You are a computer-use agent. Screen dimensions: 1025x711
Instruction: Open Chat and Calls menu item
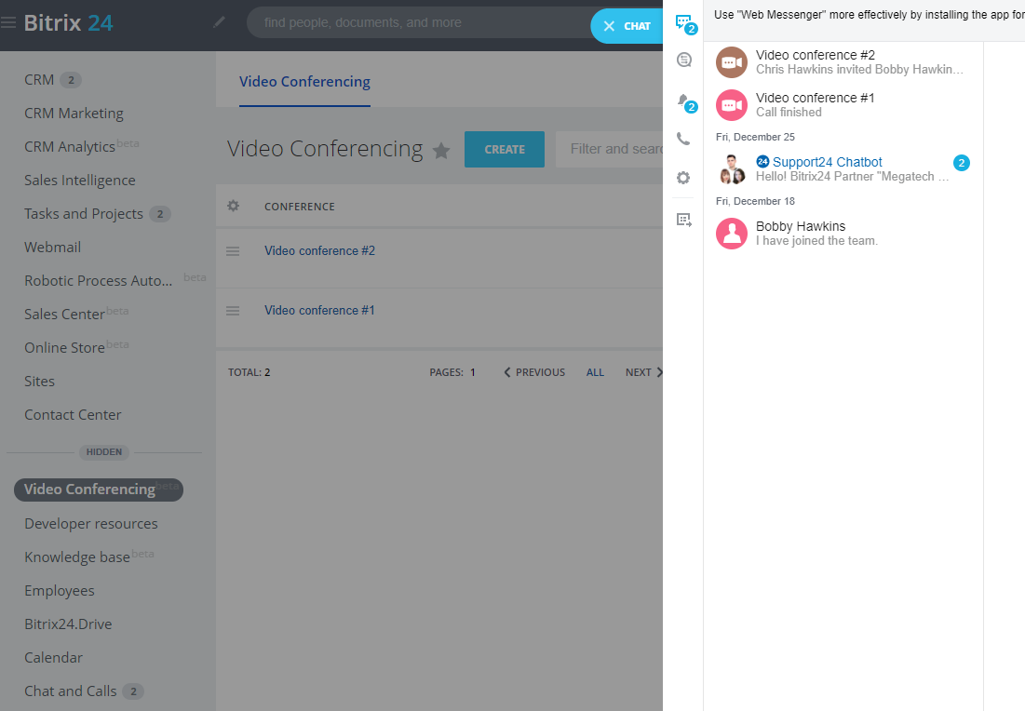[x=71, y=691]
